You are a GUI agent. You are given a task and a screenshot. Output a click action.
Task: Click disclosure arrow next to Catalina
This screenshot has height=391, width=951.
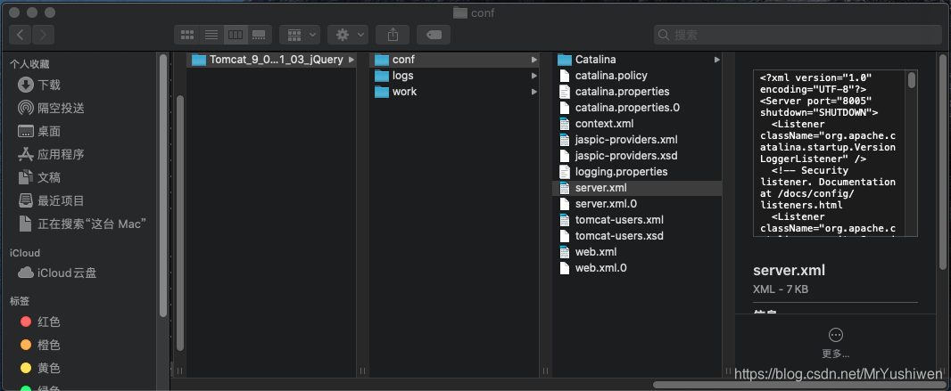[717, 60]
